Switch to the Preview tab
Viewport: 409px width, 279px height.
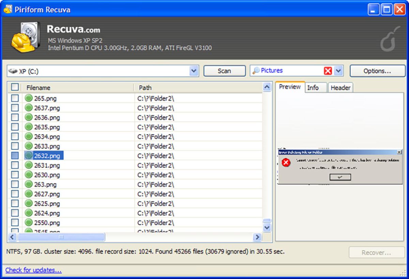click(290, 87)
